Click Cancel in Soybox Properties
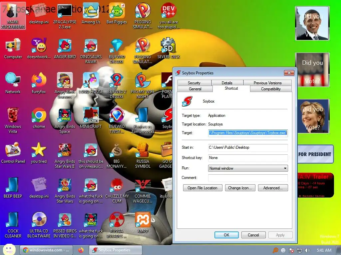 click(x=253, y=235)
